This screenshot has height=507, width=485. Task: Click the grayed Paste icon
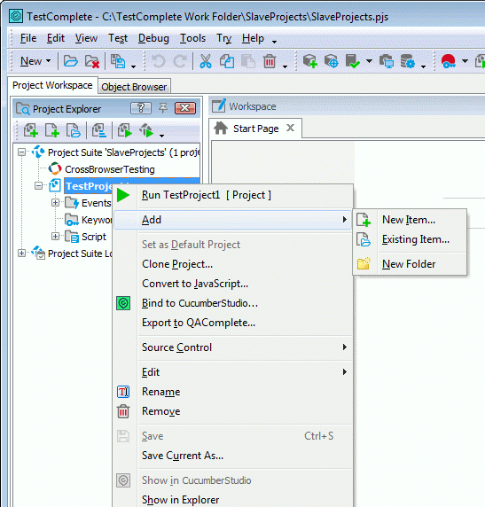point(248,61)
